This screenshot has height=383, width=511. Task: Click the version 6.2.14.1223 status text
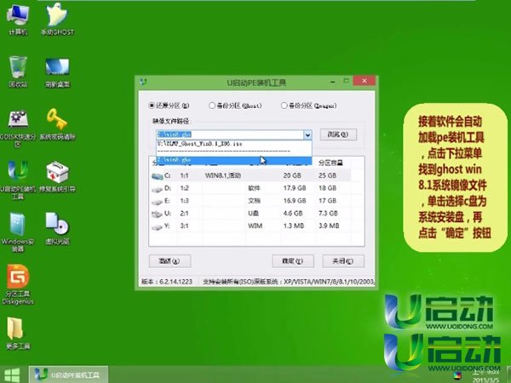[x=167, y=282]
